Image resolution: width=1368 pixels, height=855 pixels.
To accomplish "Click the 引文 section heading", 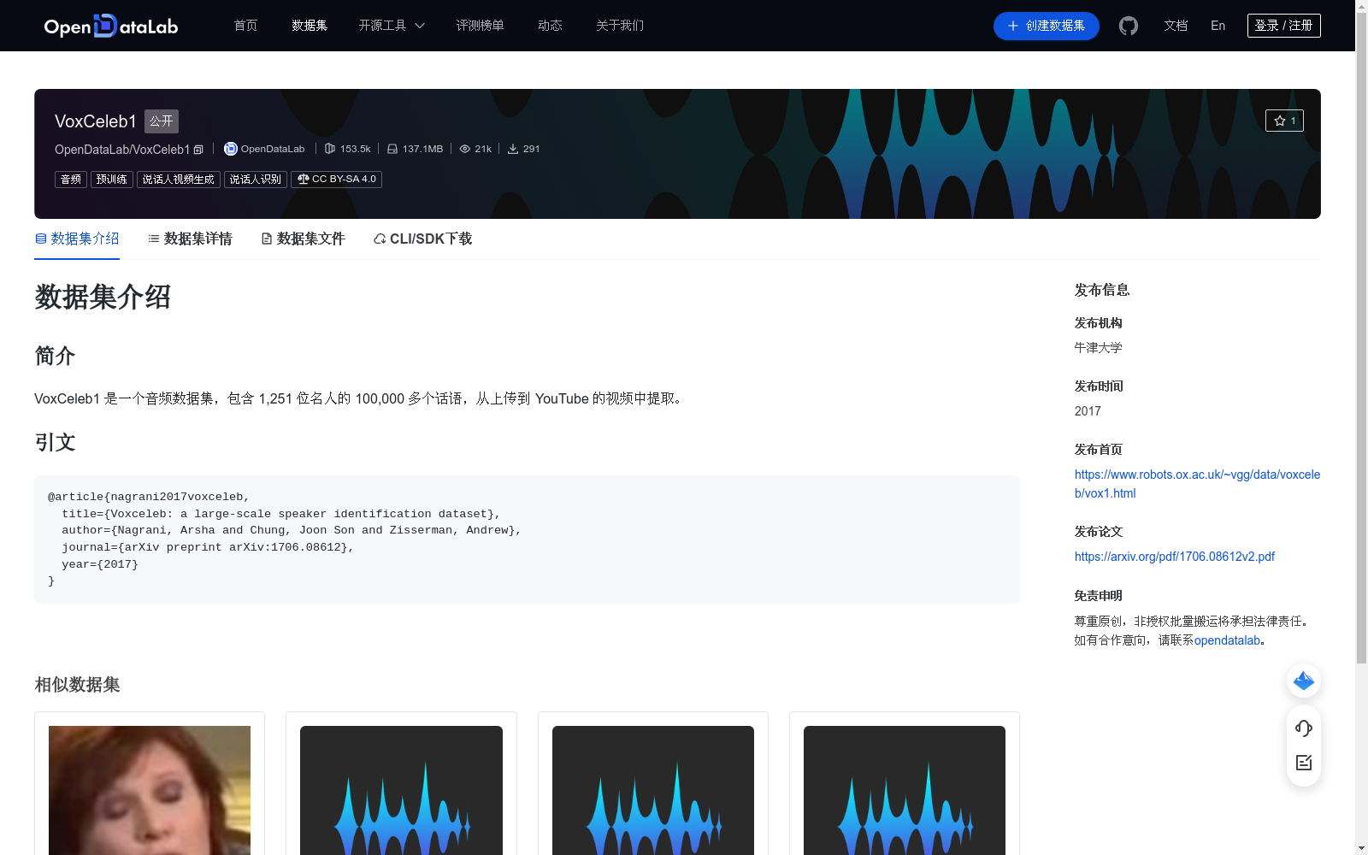I will (55, 442).
